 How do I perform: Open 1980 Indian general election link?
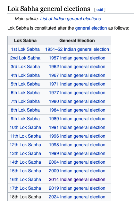click(x=77, y=101)
